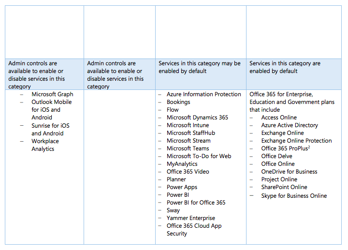Select the 'Microsoft Teams' entry
Viewport: 348px width, 250px height.
pyautogui.click(x=188, y=148)
